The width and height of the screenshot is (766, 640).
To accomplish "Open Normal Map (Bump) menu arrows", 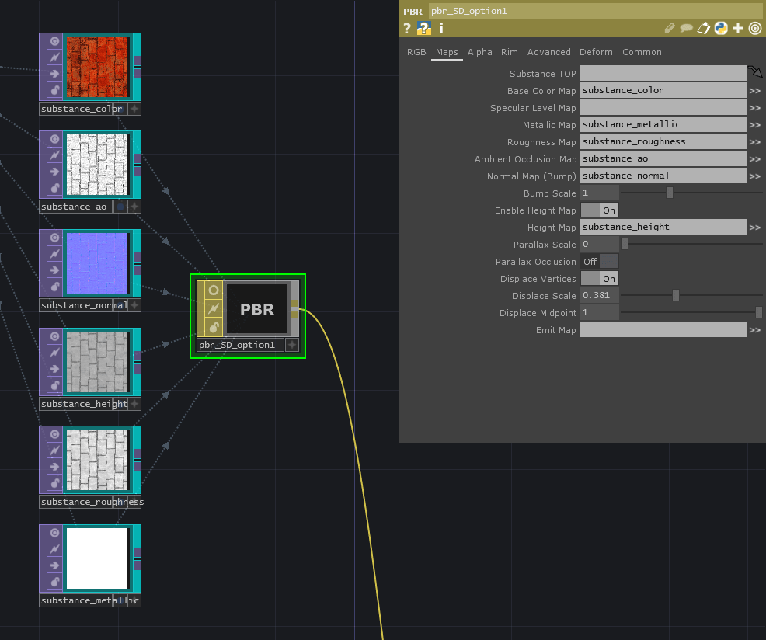I will [x=755, y=176].
